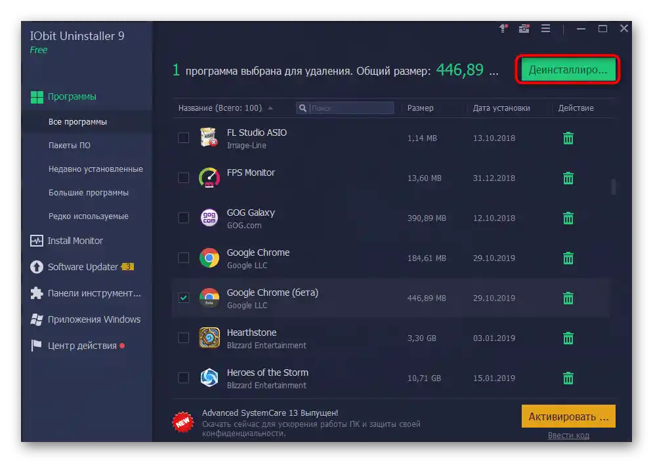Remove Google Chrome (бета) via trash icon
This screenshot has height=463, width=653.
pos(568,298)
